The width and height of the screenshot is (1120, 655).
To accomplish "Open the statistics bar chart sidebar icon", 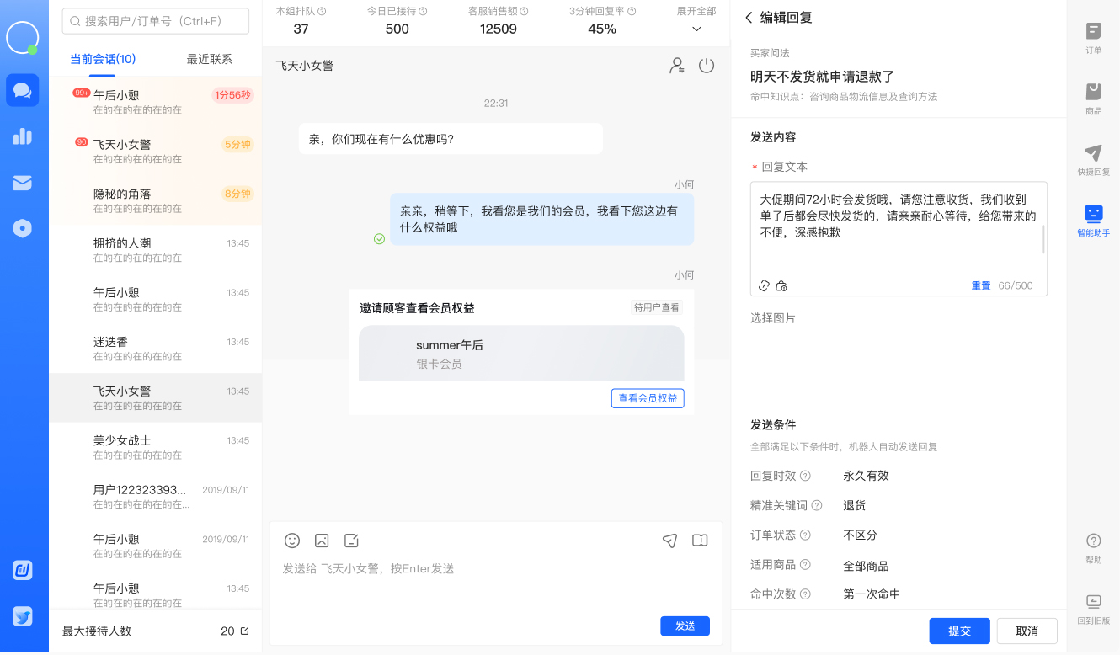I will (23, 136).
